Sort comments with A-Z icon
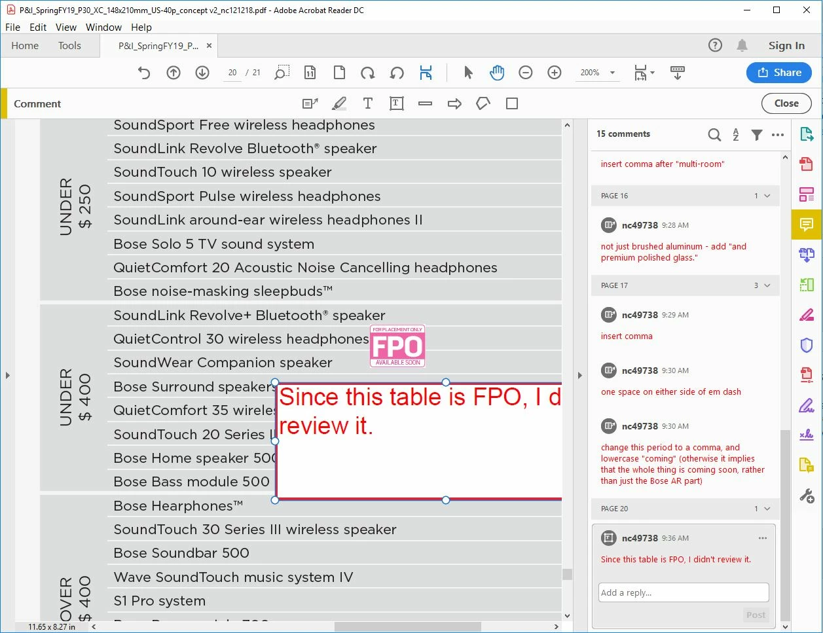 click(x=736, y=134)
